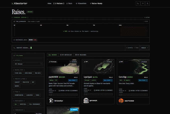The height and width of the screenshot is (114, 170).
Task: Toggle the MVP project stage filter
Action: (33, 82)
